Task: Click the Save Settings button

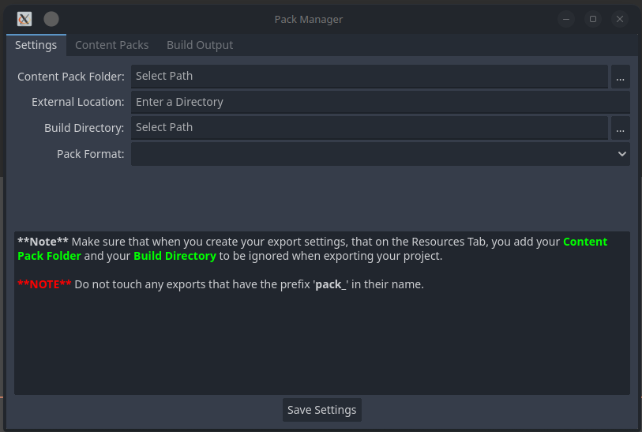Action: tap(322, 410)
